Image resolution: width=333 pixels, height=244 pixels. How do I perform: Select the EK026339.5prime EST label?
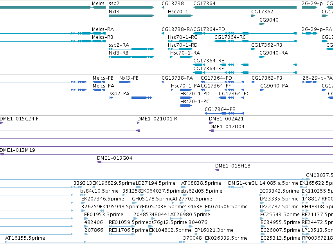coord(227,238)
